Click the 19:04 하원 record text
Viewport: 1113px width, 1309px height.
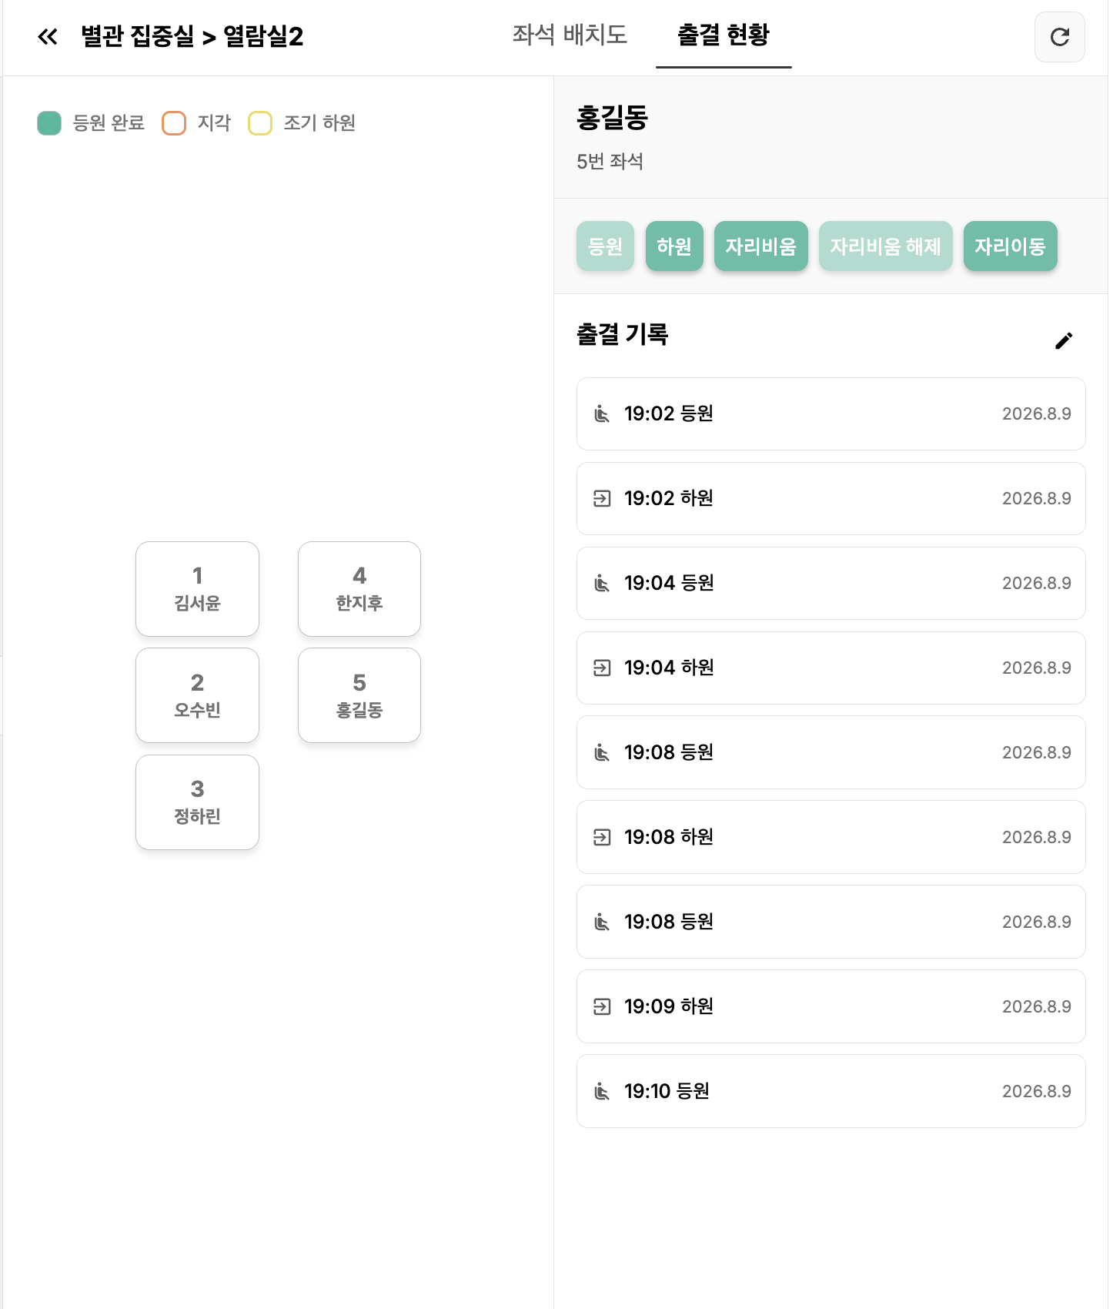click(x=669, y=668)
